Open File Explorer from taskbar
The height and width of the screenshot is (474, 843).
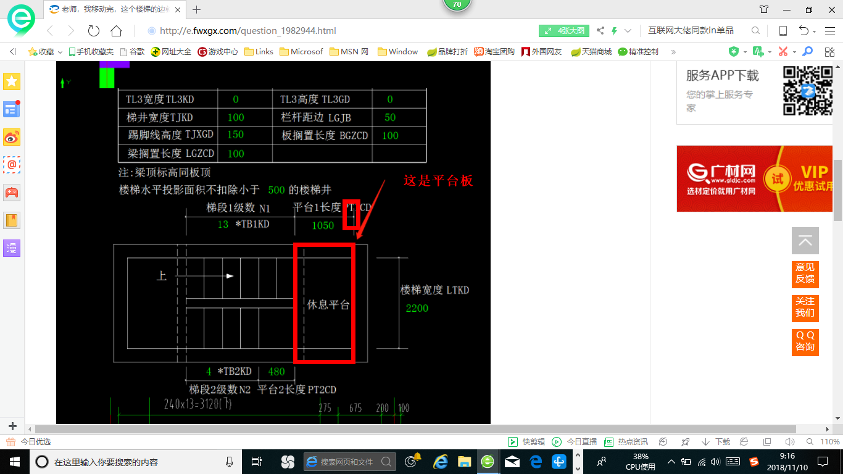464,462
